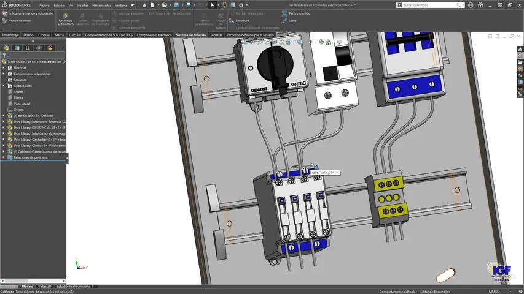Click the Buscar comandos search field
Screen dimensions: 524x294
pos(430,5)
